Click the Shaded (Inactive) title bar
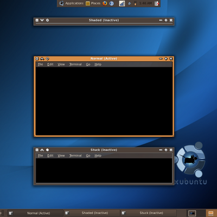 click(104, 20)
